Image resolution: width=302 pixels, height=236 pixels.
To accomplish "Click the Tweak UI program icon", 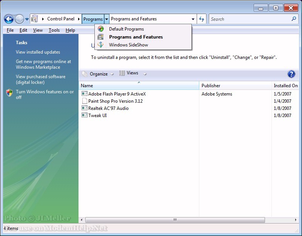I will click(84, 115).
